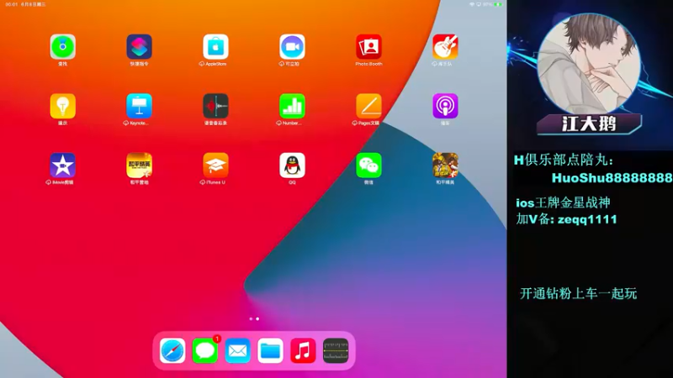Open the Tips lightbulb app
This screenshot has width=673, height=378.
[62, 106]
